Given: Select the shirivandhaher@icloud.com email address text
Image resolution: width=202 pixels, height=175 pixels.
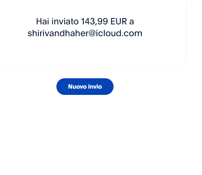Looking at the screenshot, I should [x=85, y=33].
